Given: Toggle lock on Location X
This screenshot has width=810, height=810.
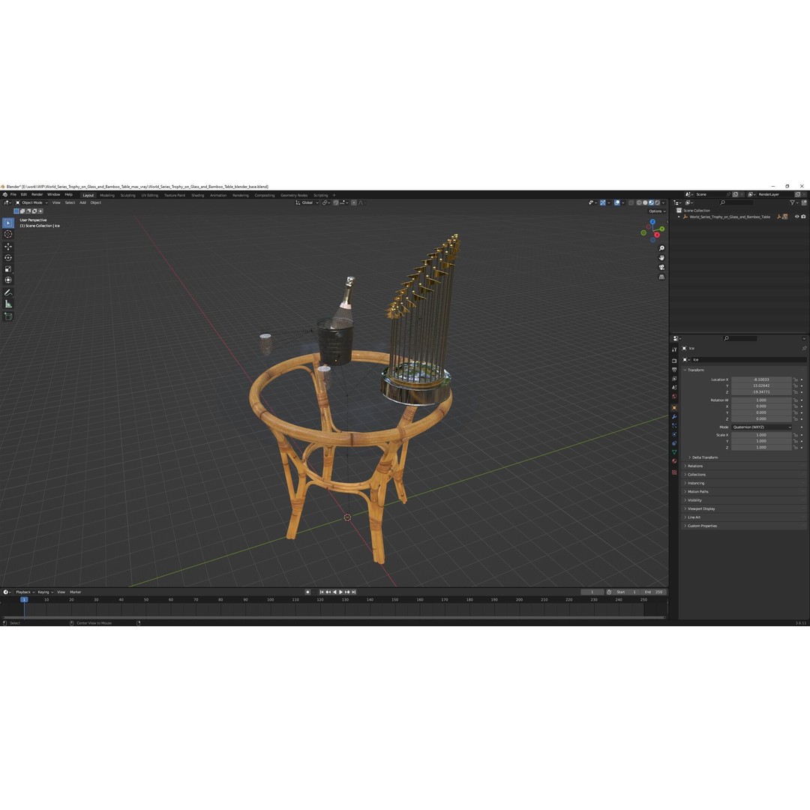Looking at the screenshot, I should 796,379.
